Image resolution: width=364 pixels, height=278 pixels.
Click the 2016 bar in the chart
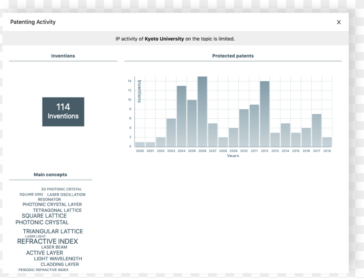(x=306, y=137)
